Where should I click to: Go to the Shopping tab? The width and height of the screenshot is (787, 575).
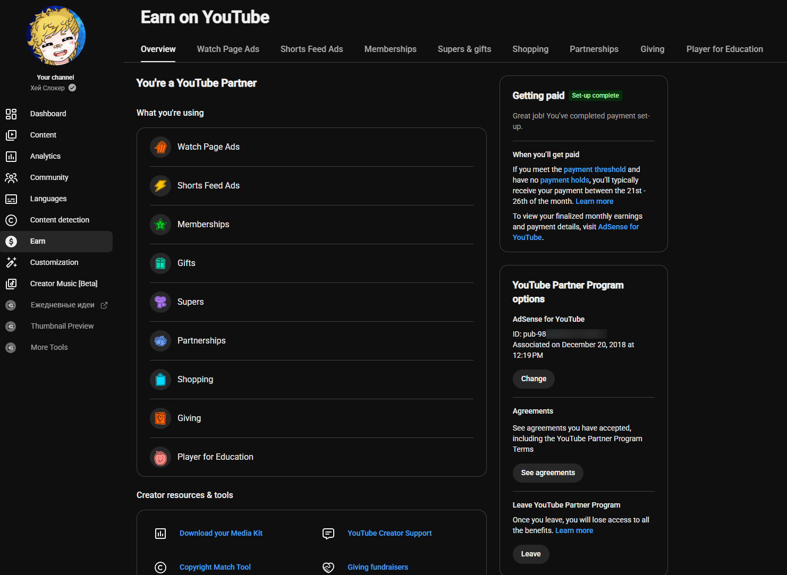click(x=530, y=49)
